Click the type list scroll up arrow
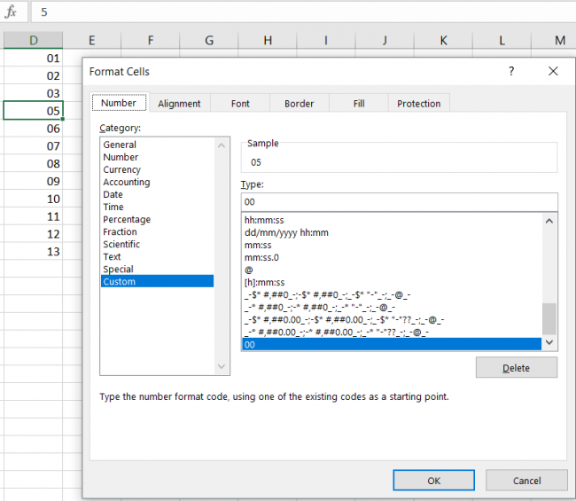 click(x=549, y=222)
